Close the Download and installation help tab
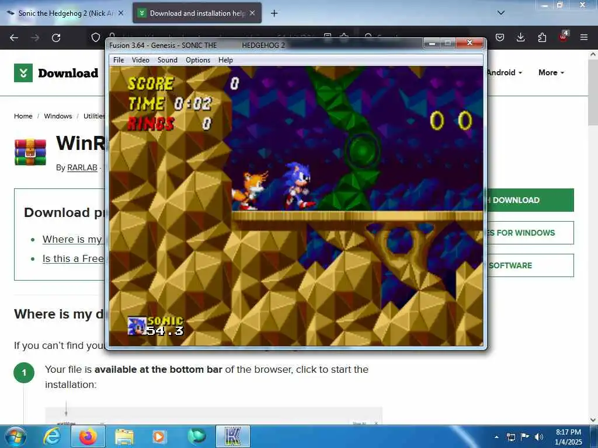Viewport: 598px width, 448px height. coord(252,13)
